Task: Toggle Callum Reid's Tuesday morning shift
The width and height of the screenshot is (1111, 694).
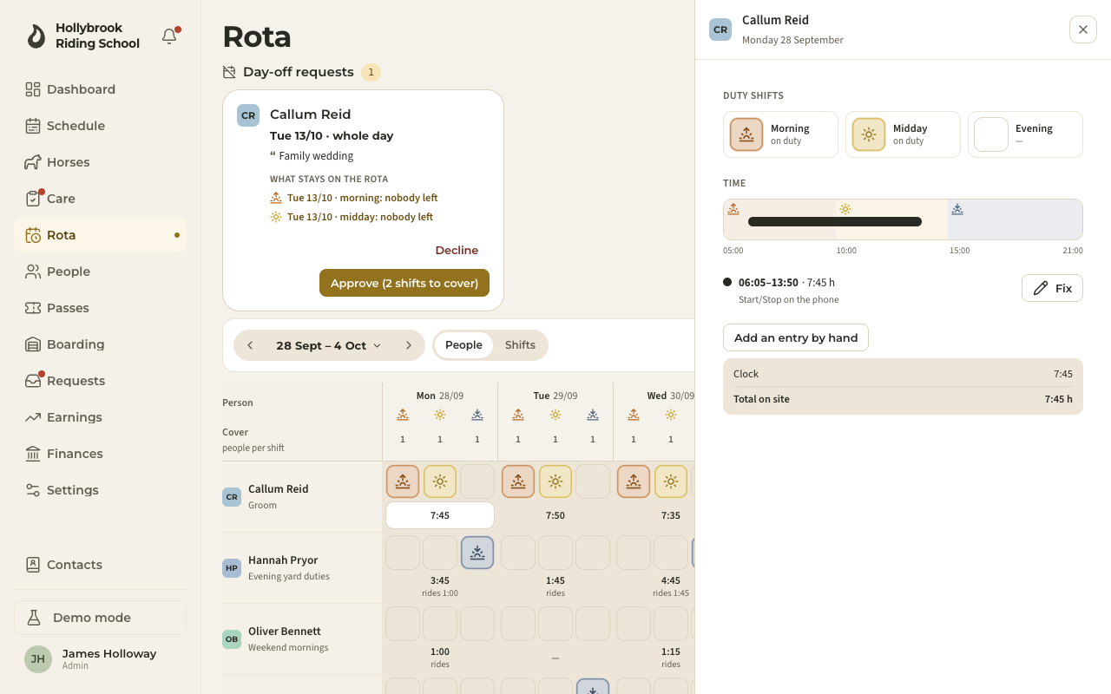Action: (x=518, y=481)
